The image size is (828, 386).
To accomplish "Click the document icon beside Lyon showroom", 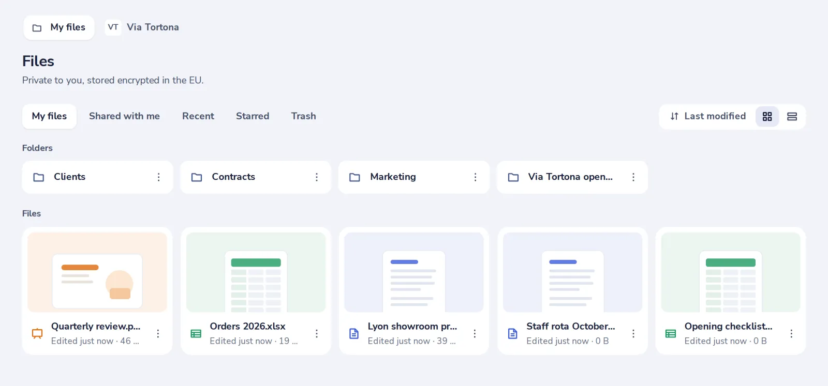I will 354,334.
